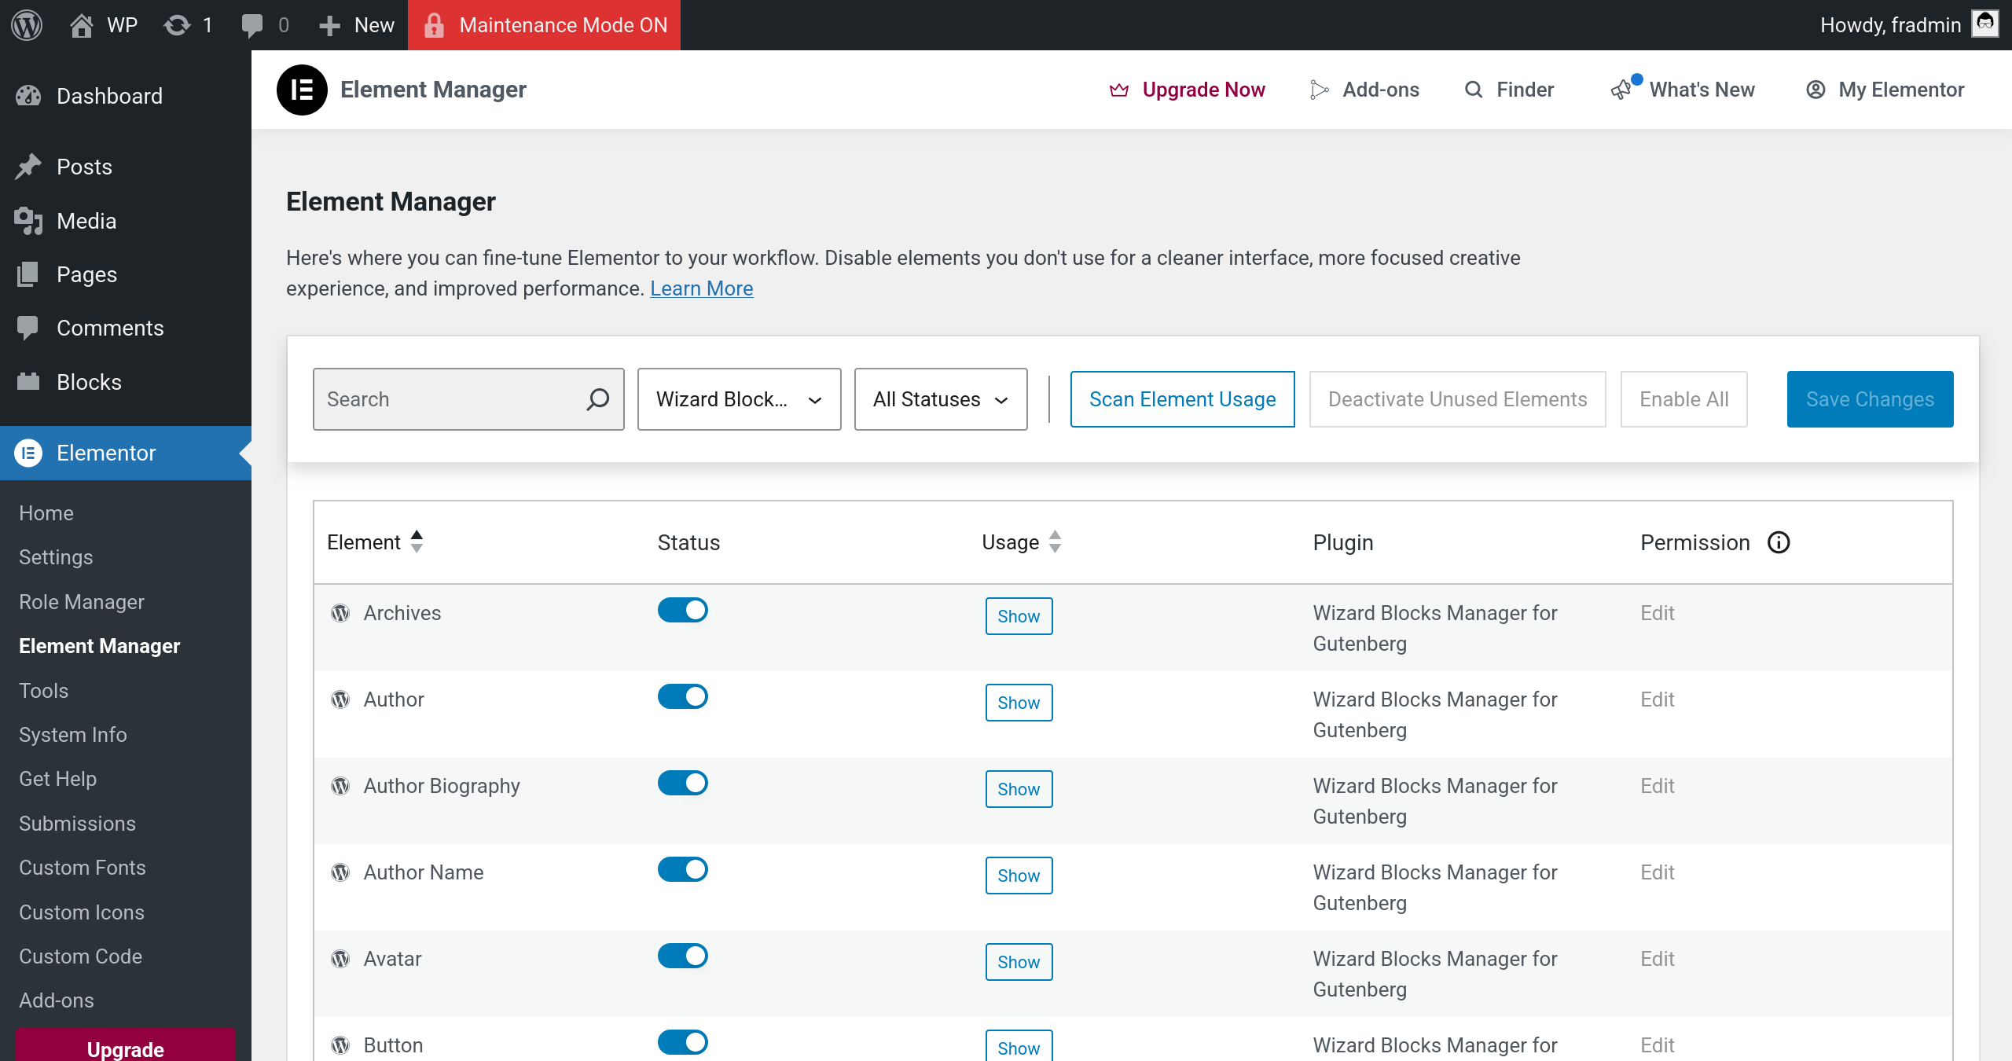
Task: Open Settings in Elementor submenu
Action: tap(56, 557)
